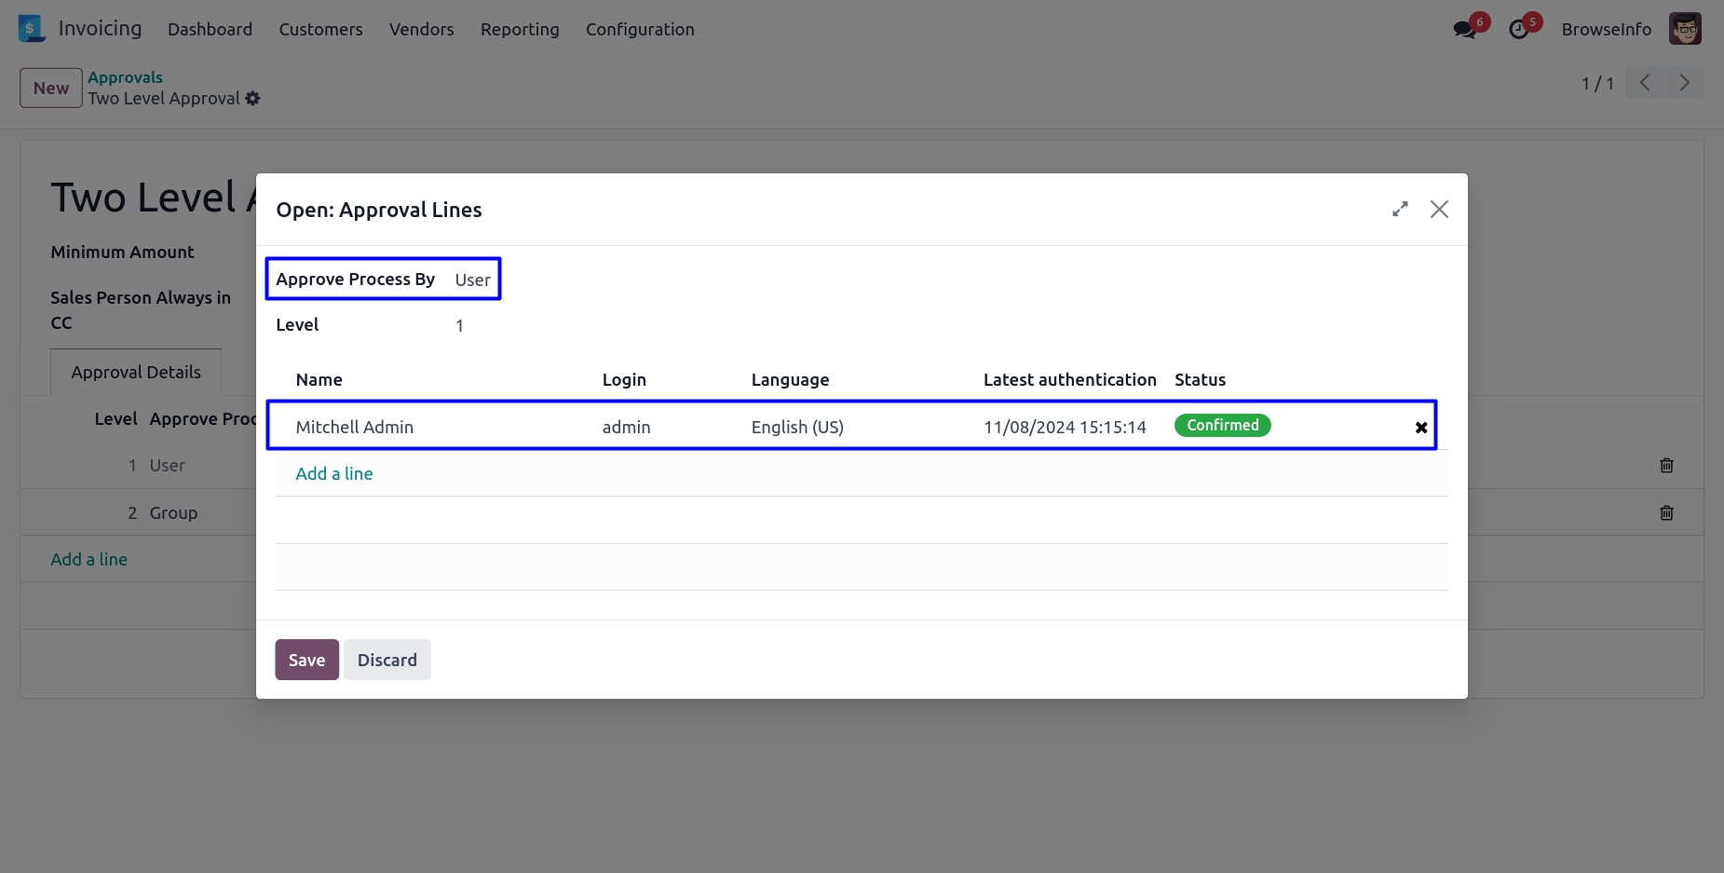Image resolution: width=1724 pixels, height=873 pixels.
Task: Expand the dialog to full screen
Action: click(1400, 210)
